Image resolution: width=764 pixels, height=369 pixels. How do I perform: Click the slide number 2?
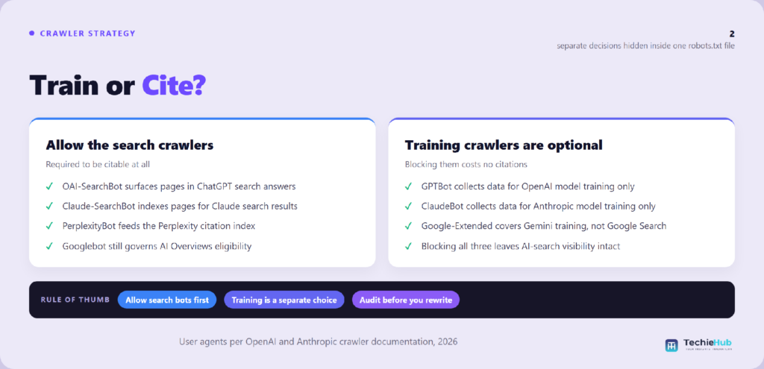pos(732,34)
